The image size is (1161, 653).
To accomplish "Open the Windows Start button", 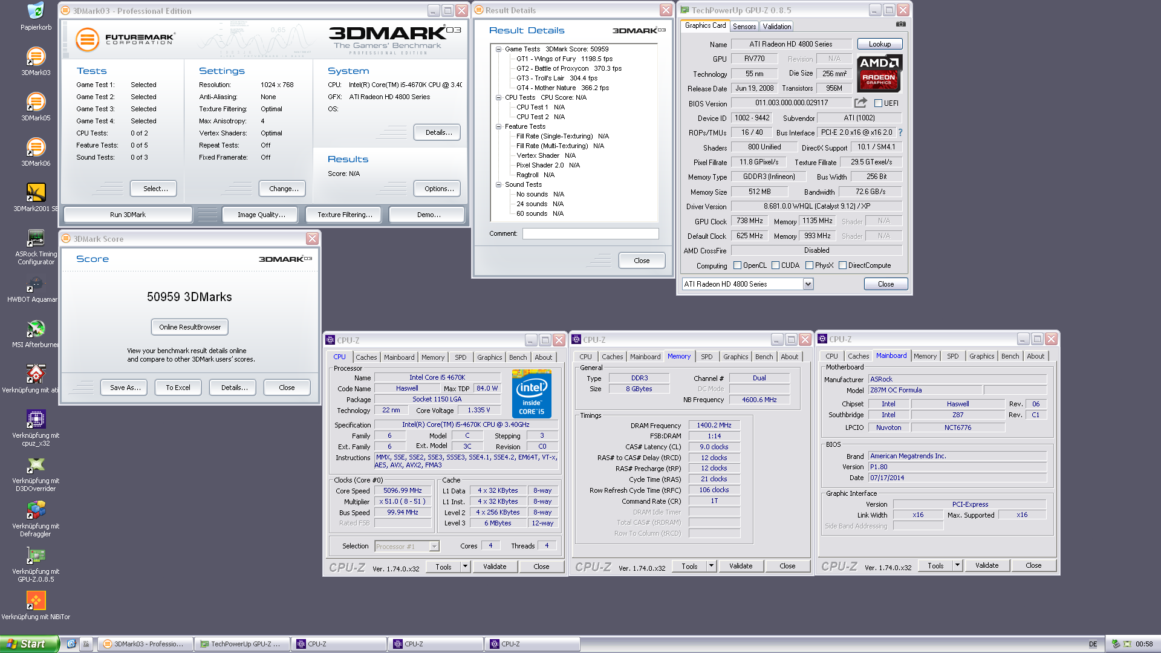I will [30, 644].
